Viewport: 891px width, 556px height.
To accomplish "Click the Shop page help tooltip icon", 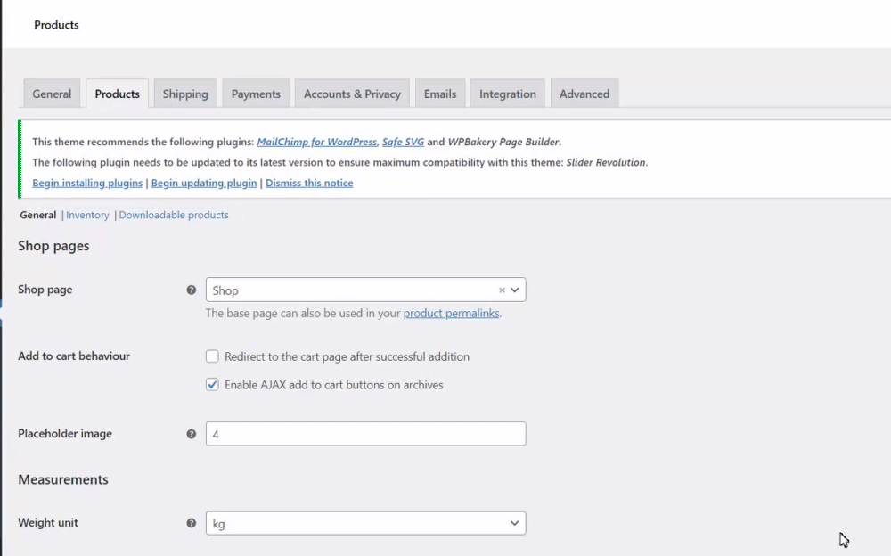I will click(191, 290).
